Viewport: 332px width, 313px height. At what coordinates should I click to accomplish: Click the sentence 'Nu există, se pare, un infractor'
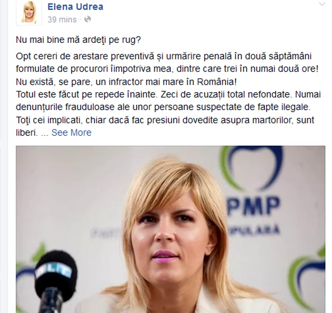pyautogui.click(x=126, y=82)
